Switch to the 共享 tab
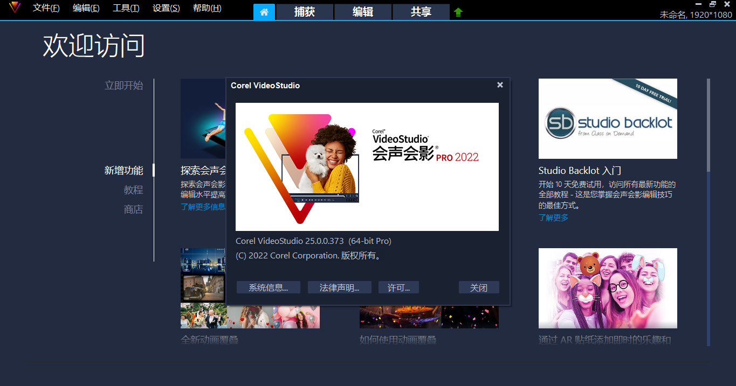This screenshot has height=386, width=736. (421, 12)
